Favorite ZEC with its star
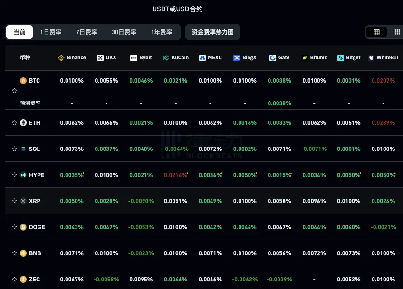This screenshot has height=289, width=403. pyautogui.click(x=14, y=279)
